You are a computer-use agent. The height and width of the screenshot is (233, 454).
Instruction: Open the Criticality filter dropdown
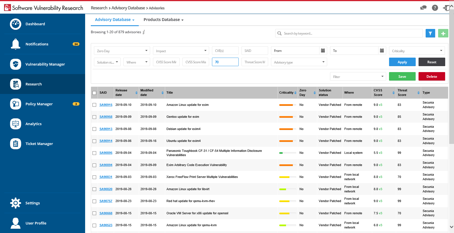tap(417, 51)
